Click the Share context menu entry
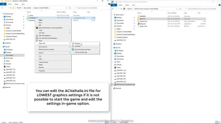 coord(40,41)
